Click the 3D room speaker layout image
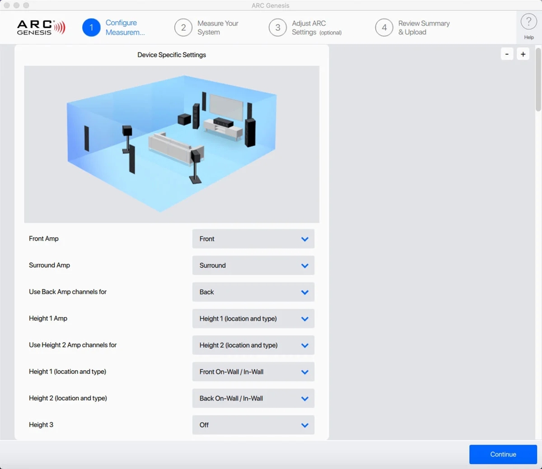The height and width of the screenshot is (469, 542). (x=172, y=144)
